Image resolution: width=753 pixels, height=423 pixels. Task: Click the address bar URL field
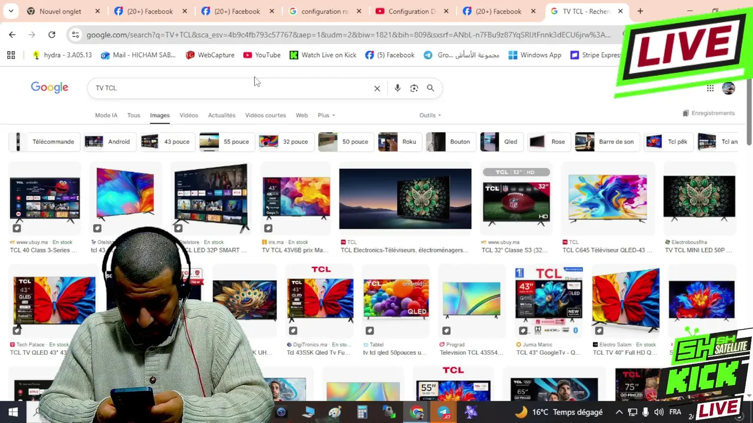[x=348, y=35]
